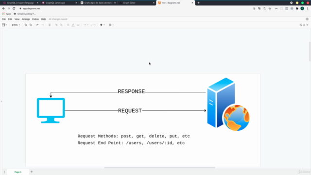
Task: Click the zoom in magnifier icon
Action: point(26,25)
